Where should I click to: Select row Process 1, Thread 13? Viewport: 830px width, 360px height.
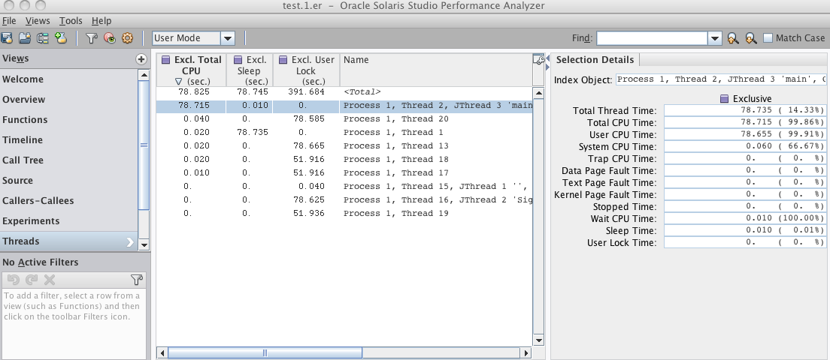(x=344, y=145)
